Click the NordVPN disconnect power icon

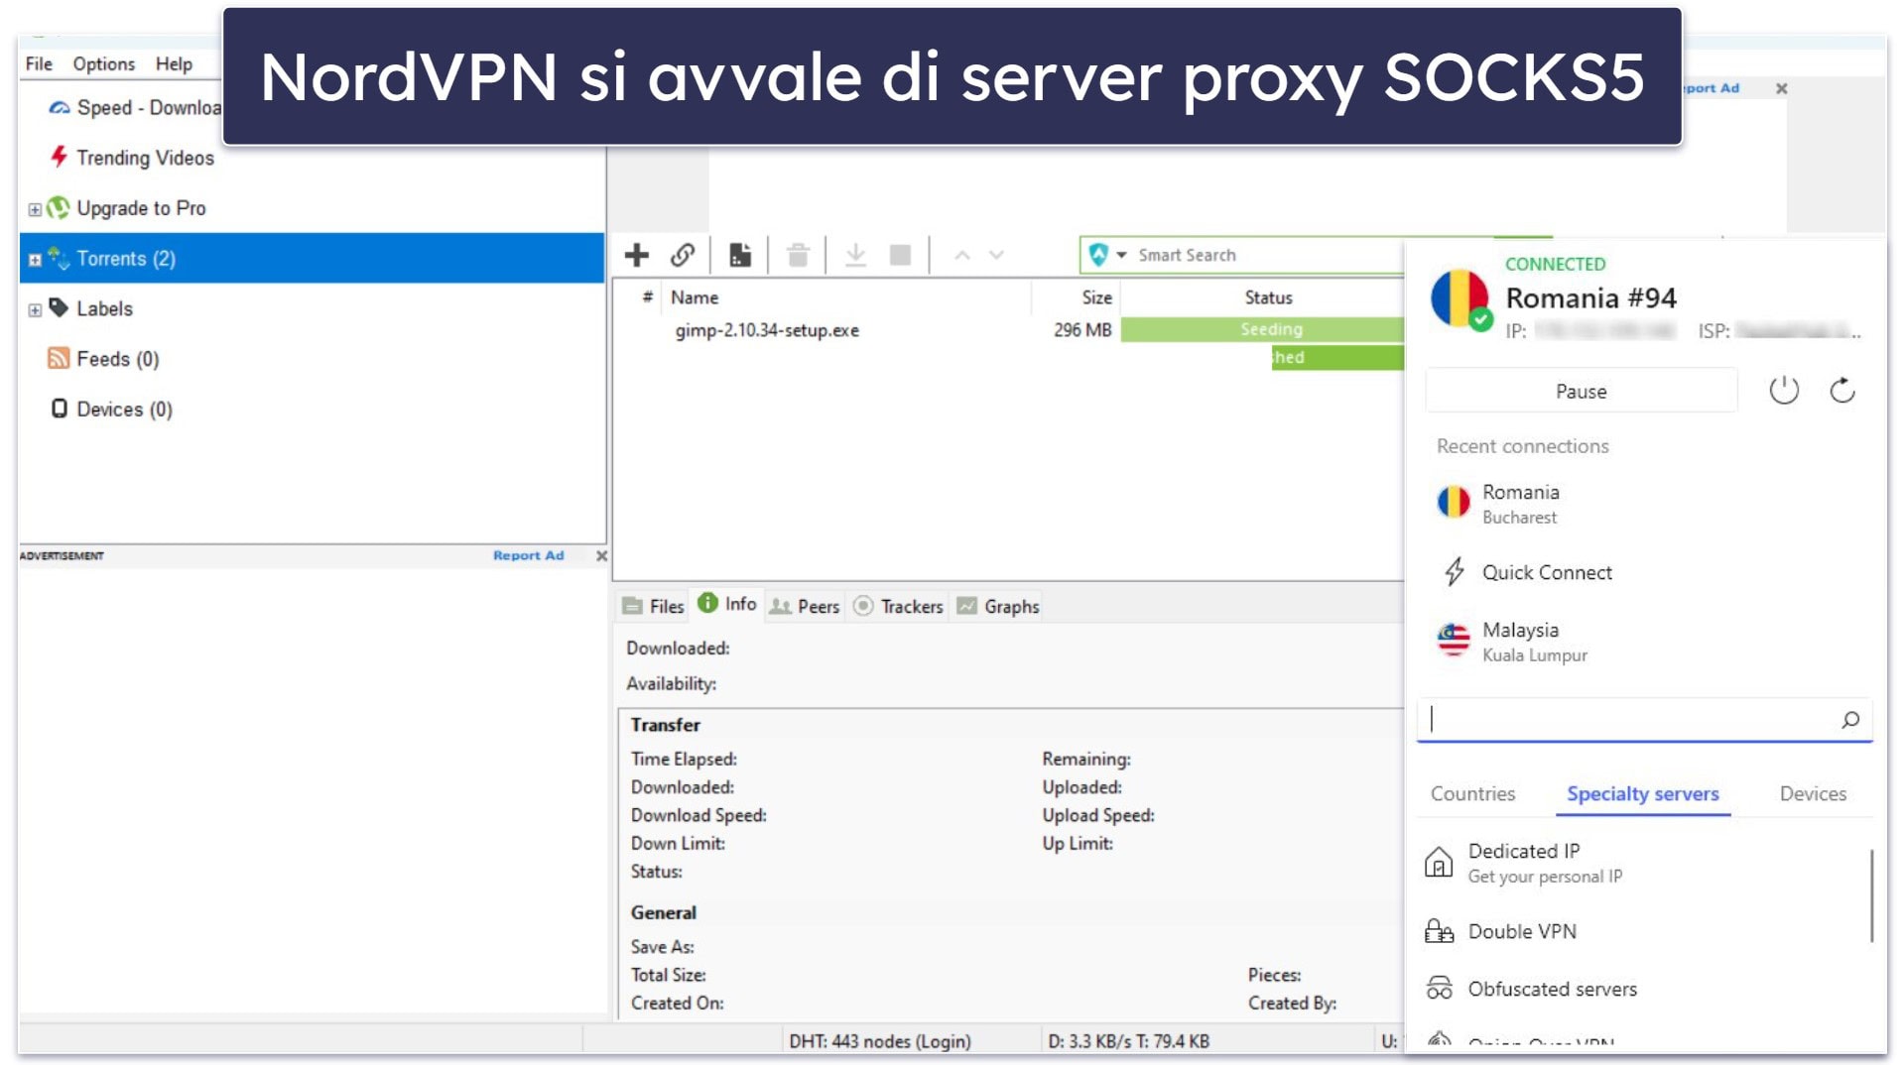[x=1783, y=391]
